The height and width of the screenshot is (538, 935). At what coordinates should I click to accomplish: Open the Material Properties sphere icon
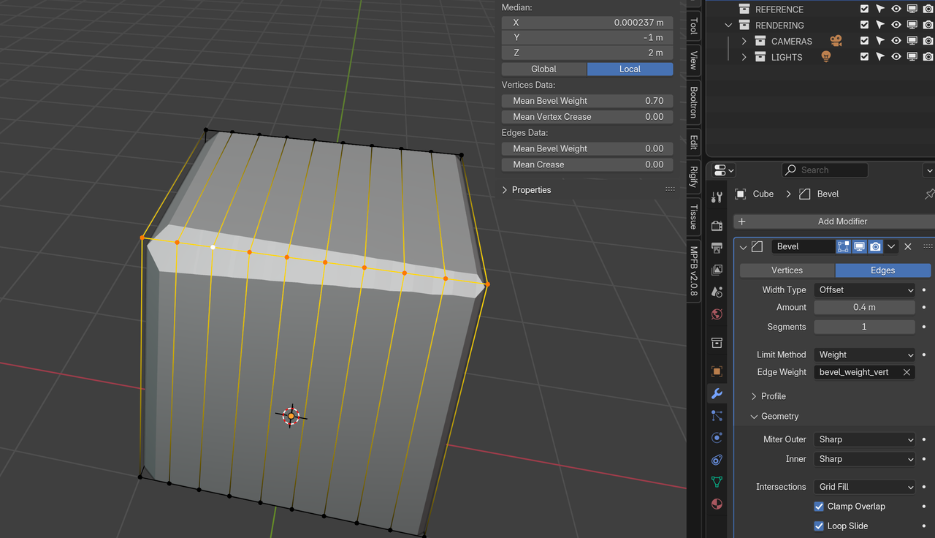pos(717,504)
